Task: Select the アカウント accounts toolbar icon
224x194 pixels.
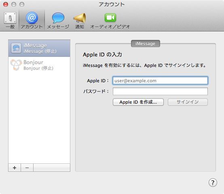Action: 32,21
